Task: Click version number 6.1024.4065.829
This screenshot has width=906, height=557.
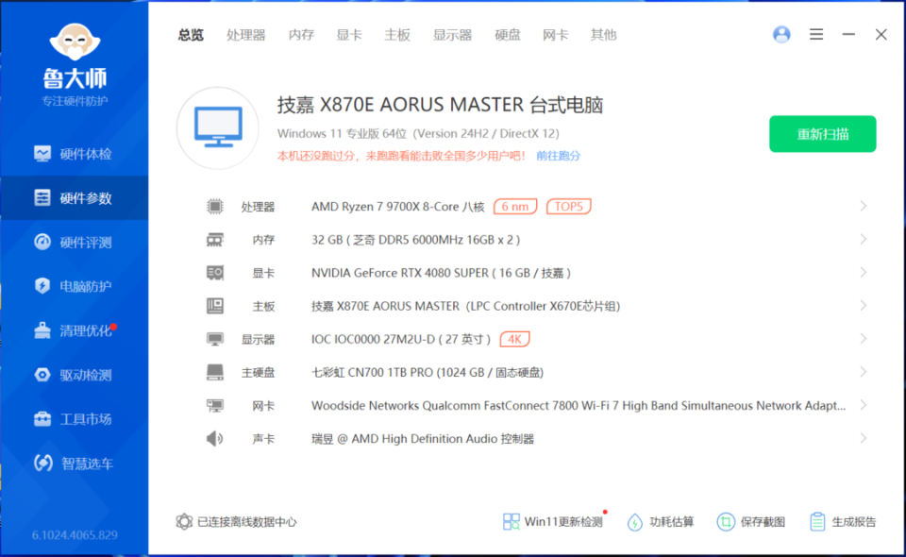Action: 75,535
